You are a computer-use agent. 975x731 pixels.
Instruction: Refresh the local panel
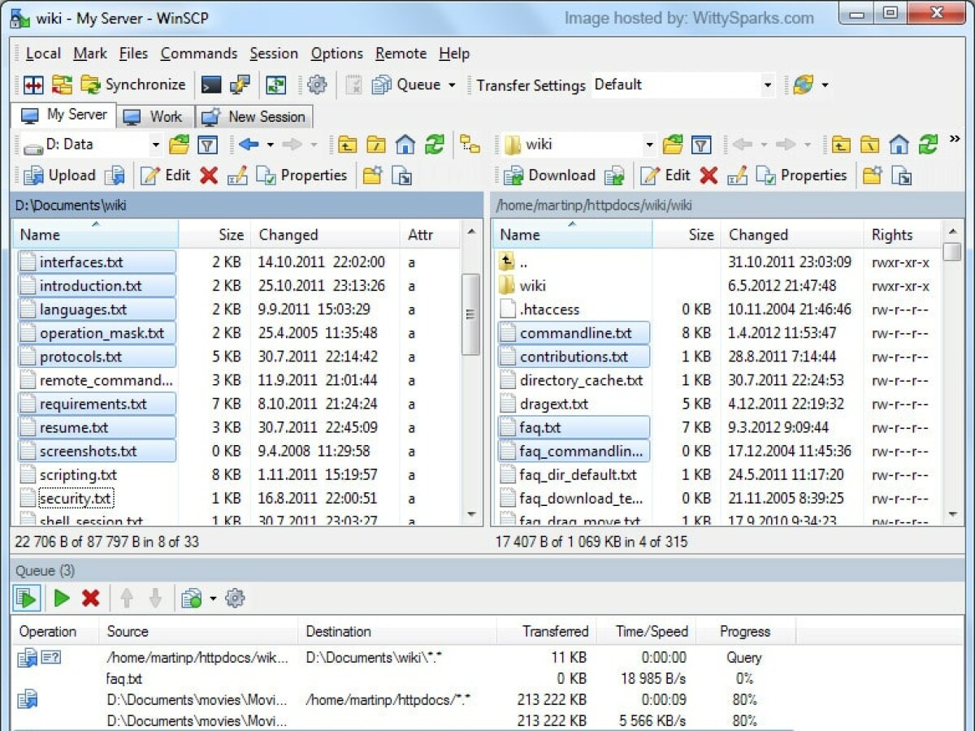tap(435, 145)
